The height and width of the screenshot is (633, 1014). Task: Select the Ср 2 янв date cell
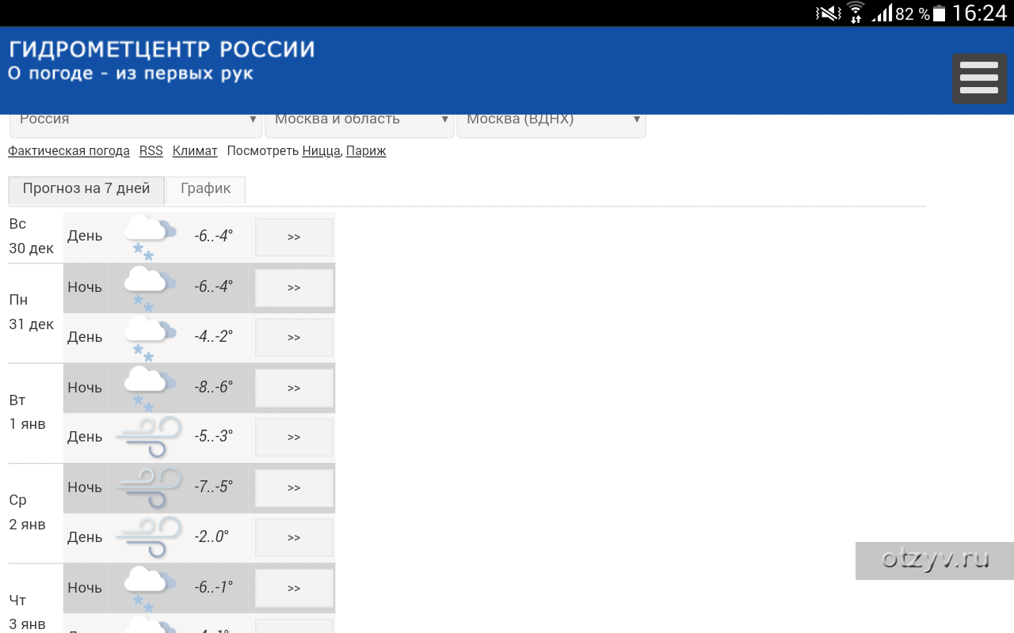click(x=36, y=513)
